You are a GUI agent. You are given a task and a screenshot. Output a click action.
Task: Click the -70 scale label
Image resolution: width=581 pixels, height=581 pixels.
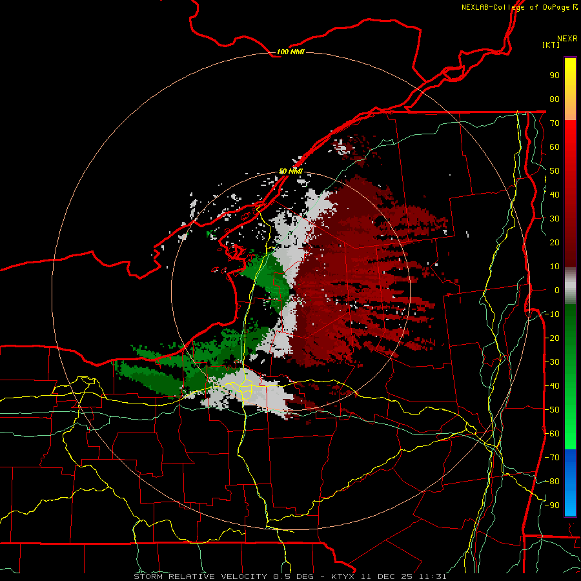click(552, 457)
